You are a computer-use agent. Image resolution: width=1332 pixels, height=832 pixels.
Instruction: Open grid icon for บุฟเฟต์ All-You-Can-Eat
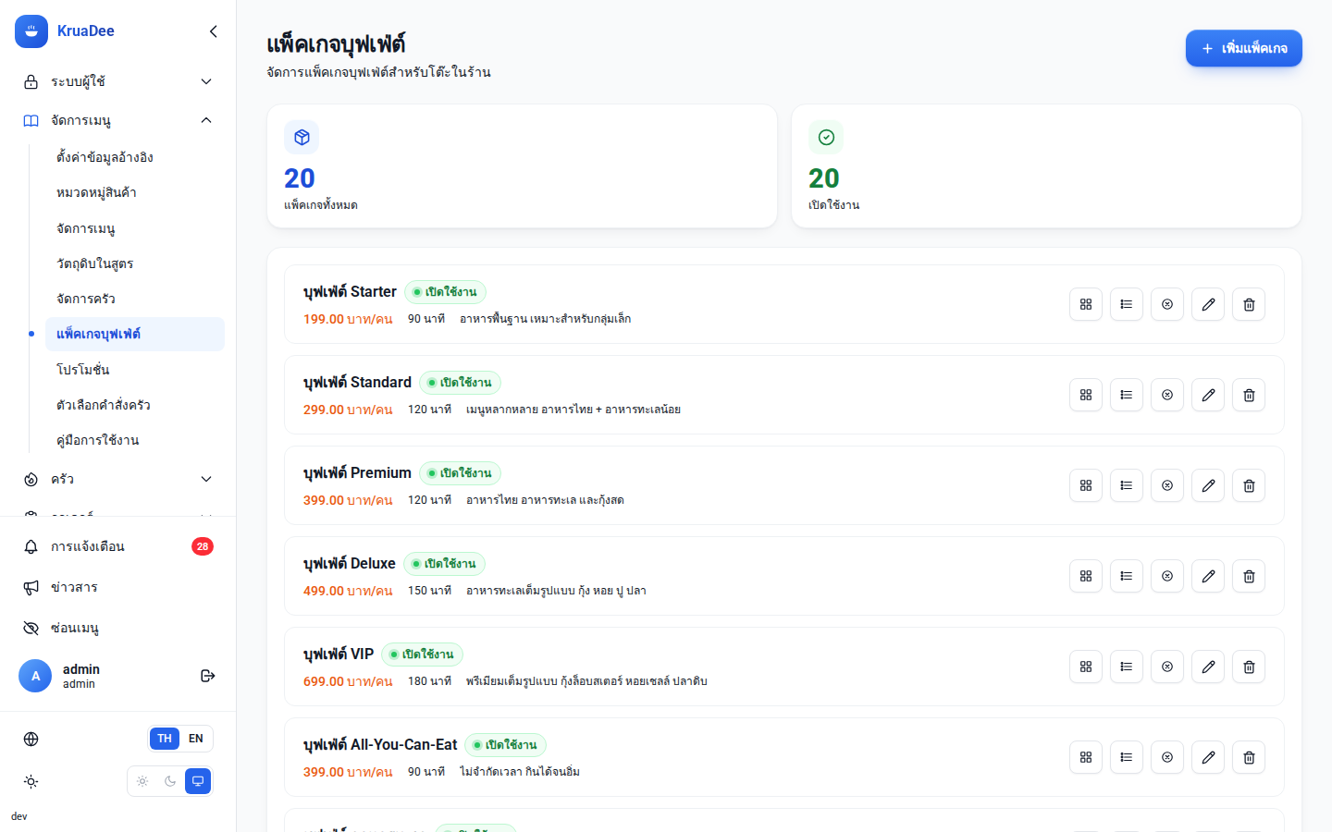1086,757
